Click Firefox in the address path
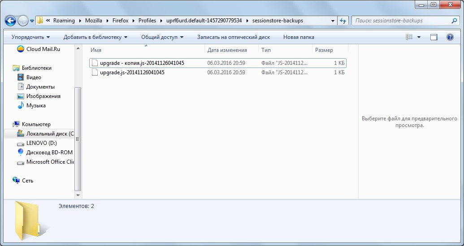This screenshot has width=464, height=246. click(121, 21)
